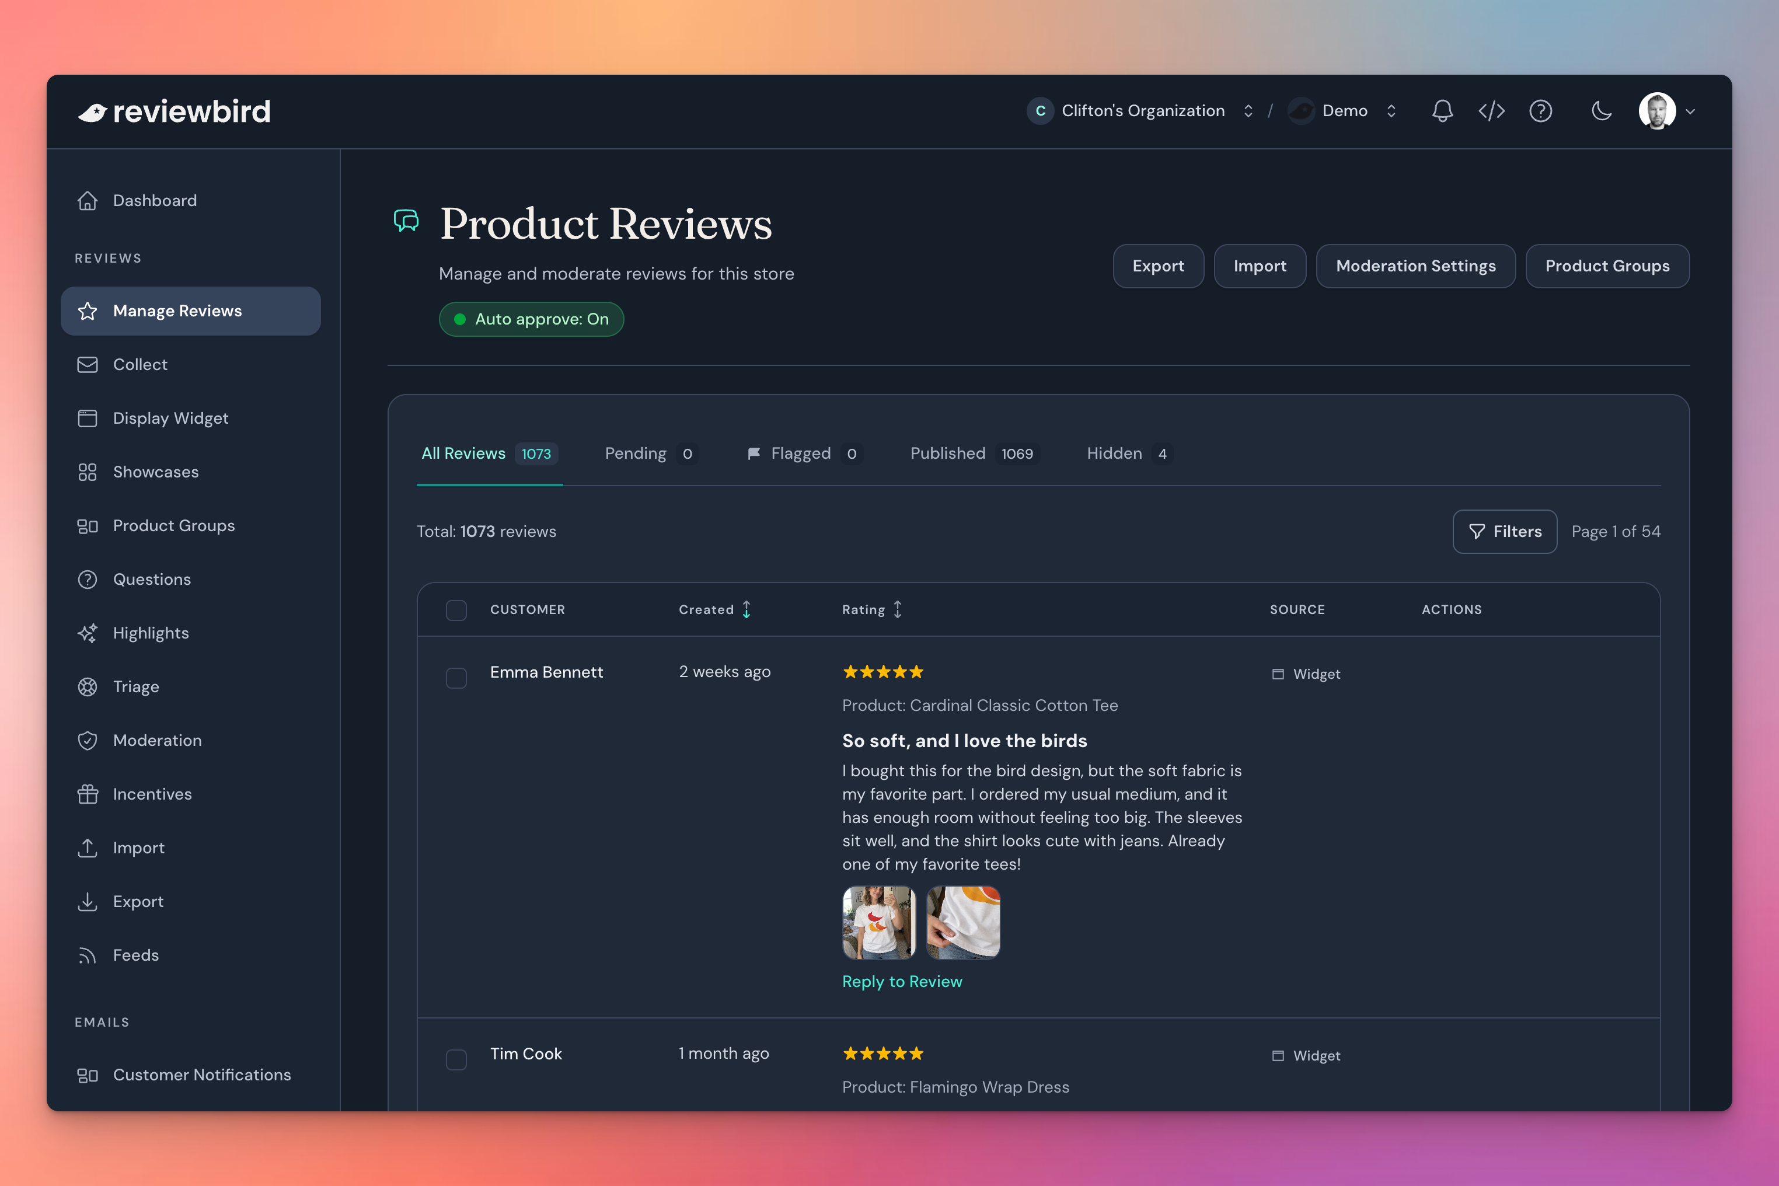Sort reviews by Rating column
Screen dimensions: 1779x1186
[x=872, y=610]
